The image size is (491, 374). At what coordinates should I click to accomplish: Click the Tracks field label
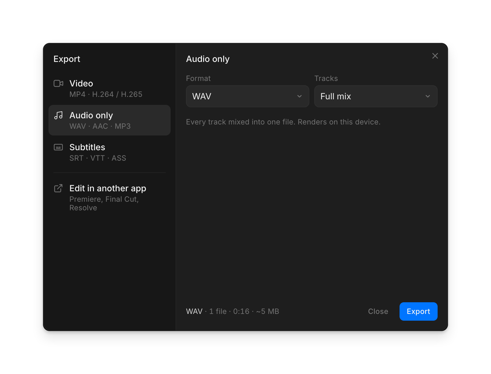pos(326,78)
